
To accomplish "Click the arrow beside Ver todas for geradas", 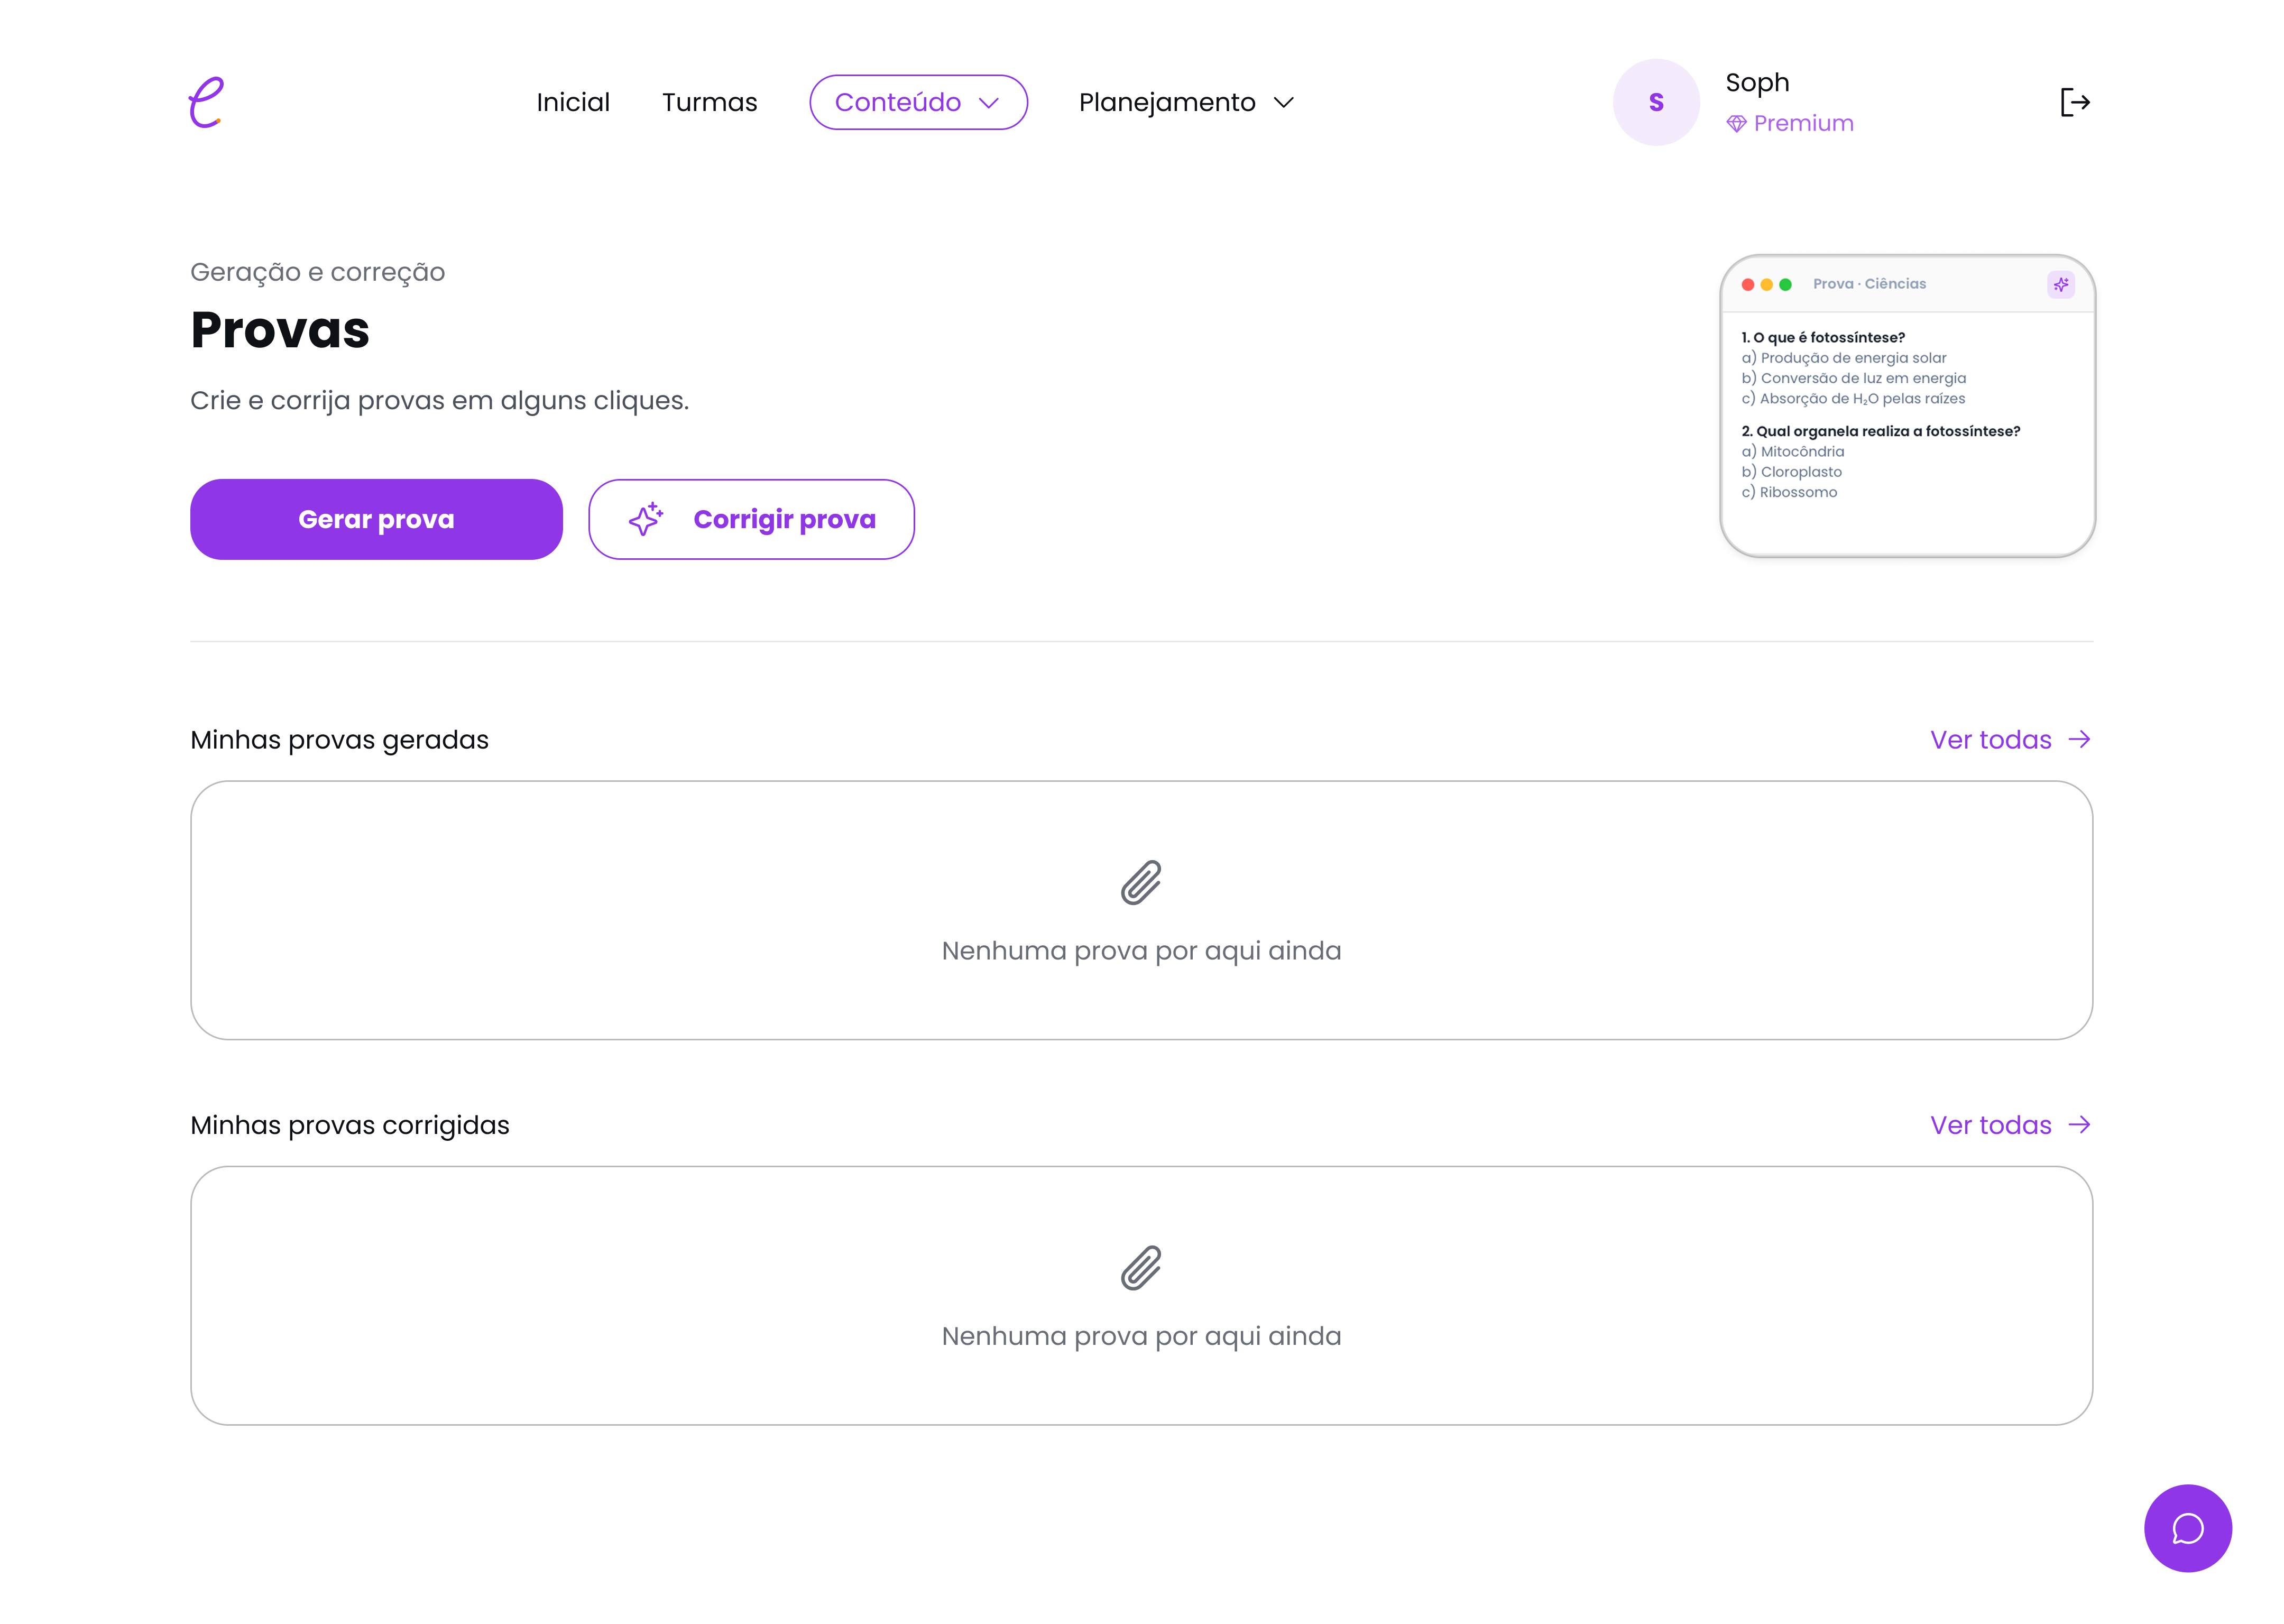I will [2079, 739].
